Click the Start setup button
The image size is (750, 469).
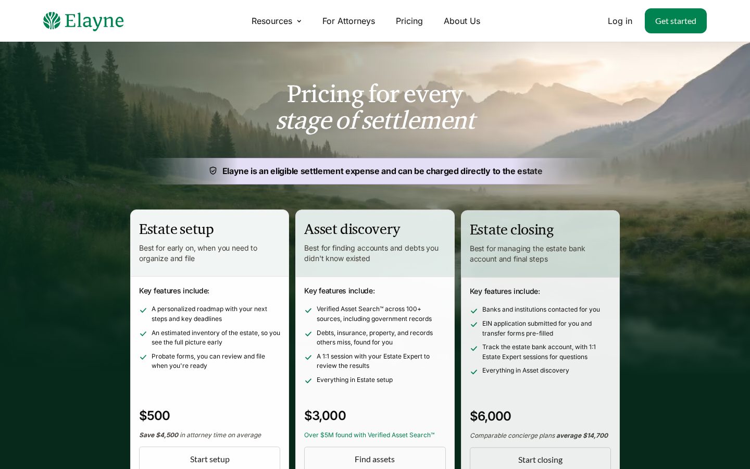click(x=209, y=458)
